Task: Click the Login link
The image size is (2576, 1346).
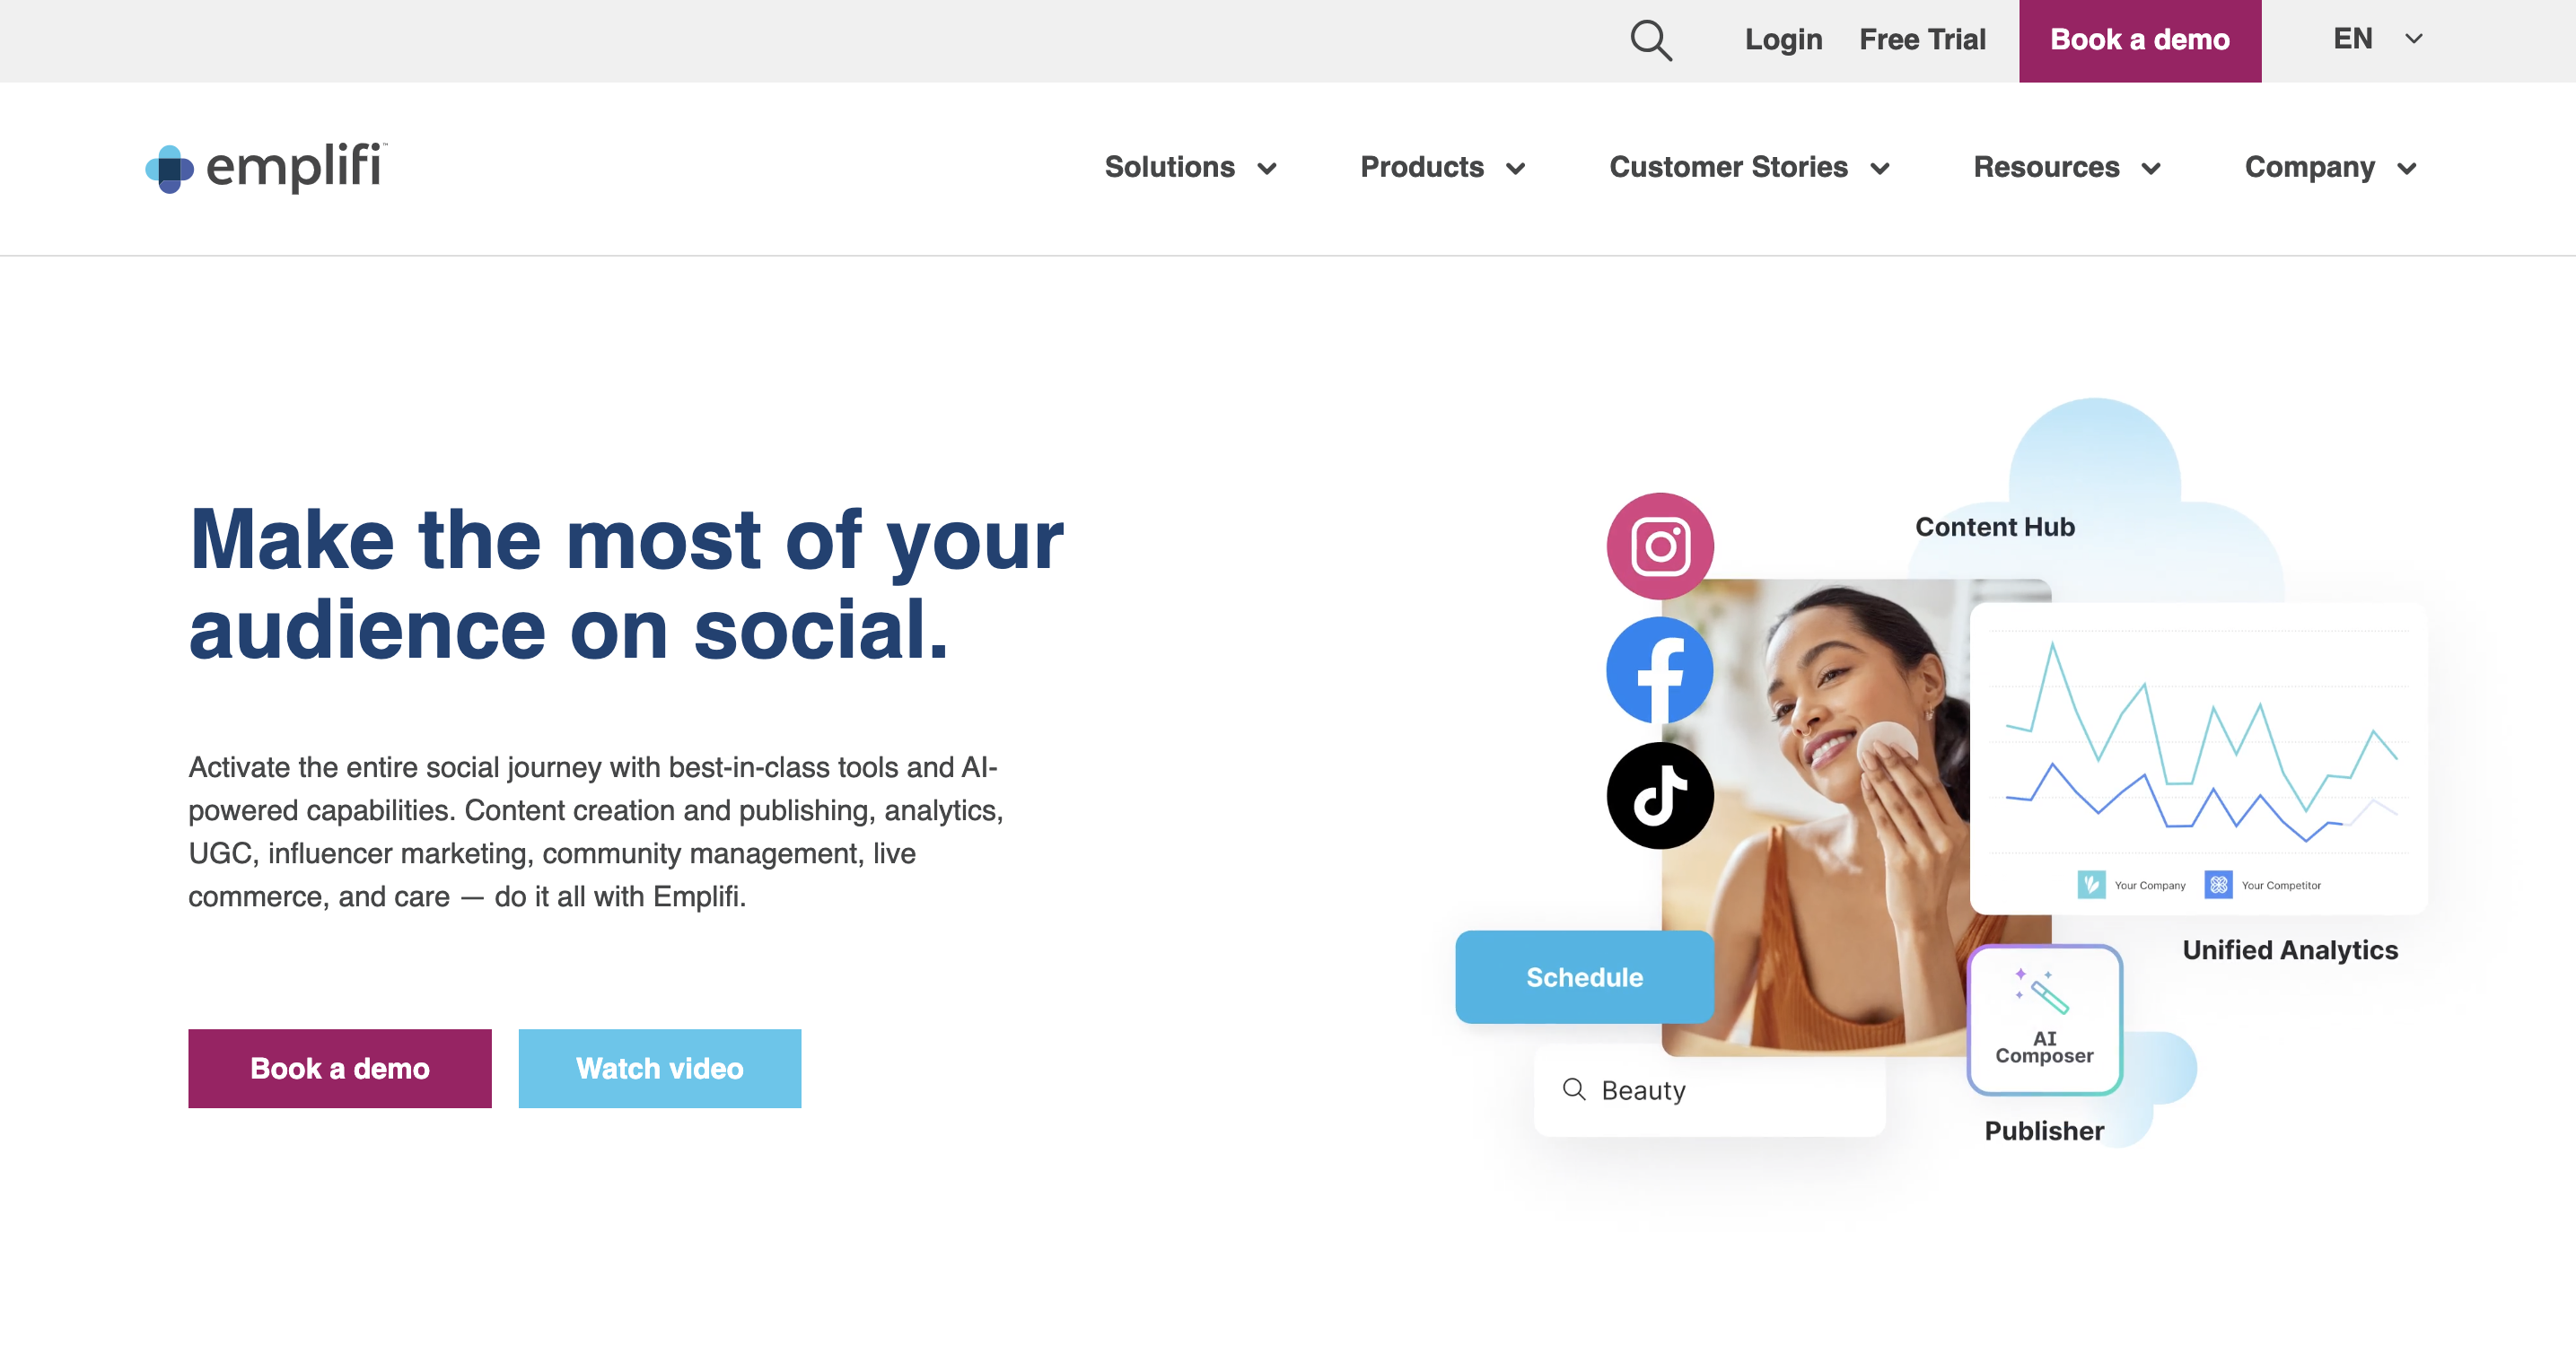Action: 1783,38
